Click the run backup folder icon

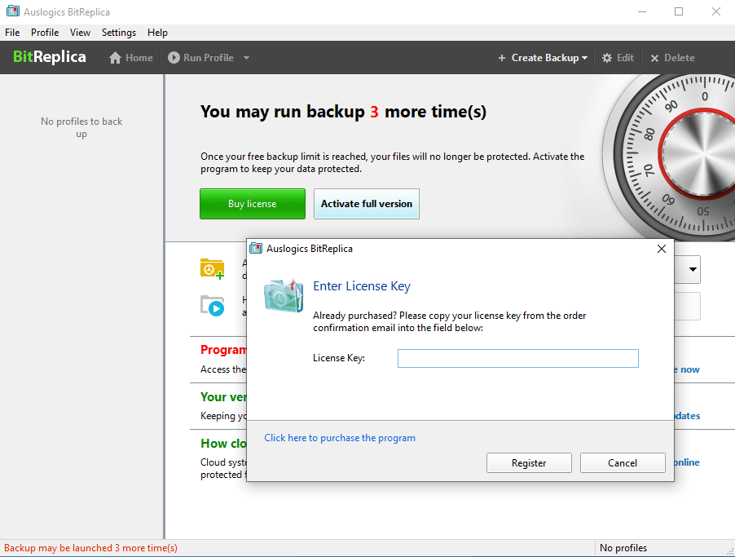tap(212, 306)
